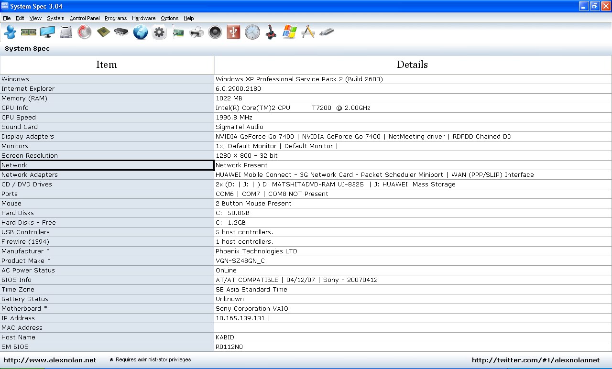Viewport: 612px width, 369px height.
Task: Open the Edit menu
Action: click(20, 18)
